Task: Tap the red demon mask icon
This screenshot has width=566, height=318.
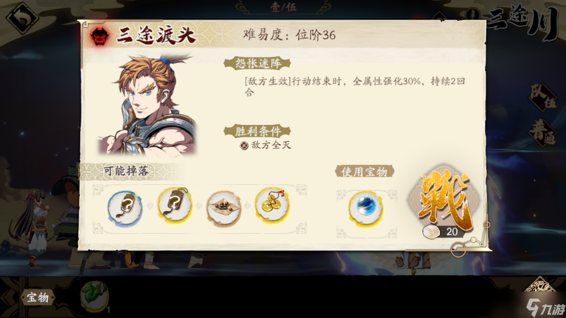Action: click(x=100, y=36)
